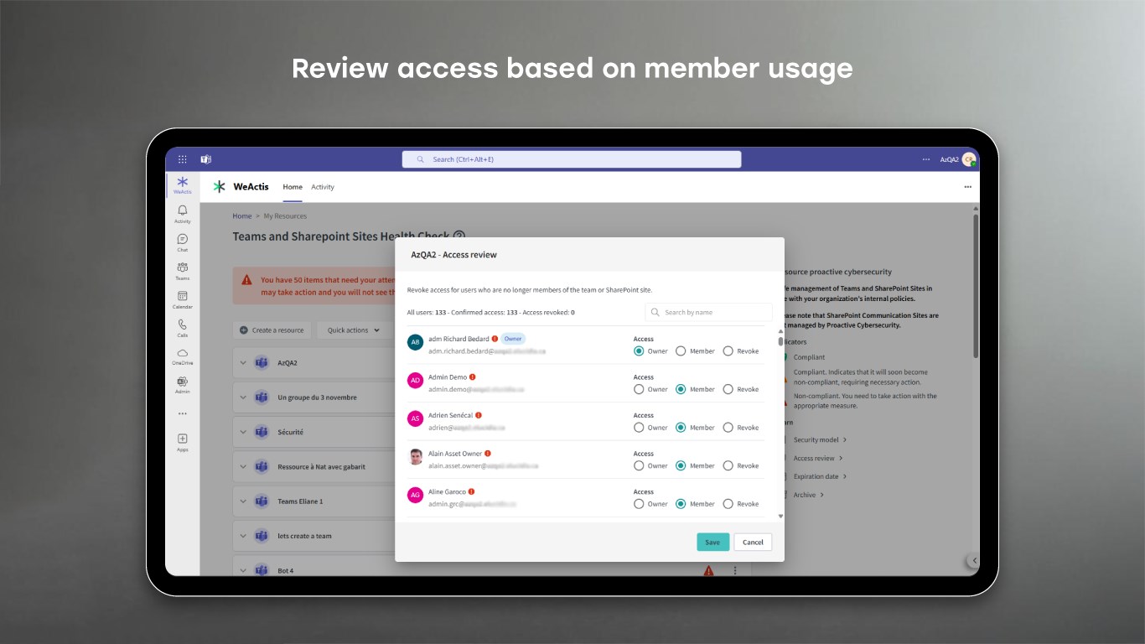
Task: Click the My Resources breadcrumb
Action: coord(285,216)
